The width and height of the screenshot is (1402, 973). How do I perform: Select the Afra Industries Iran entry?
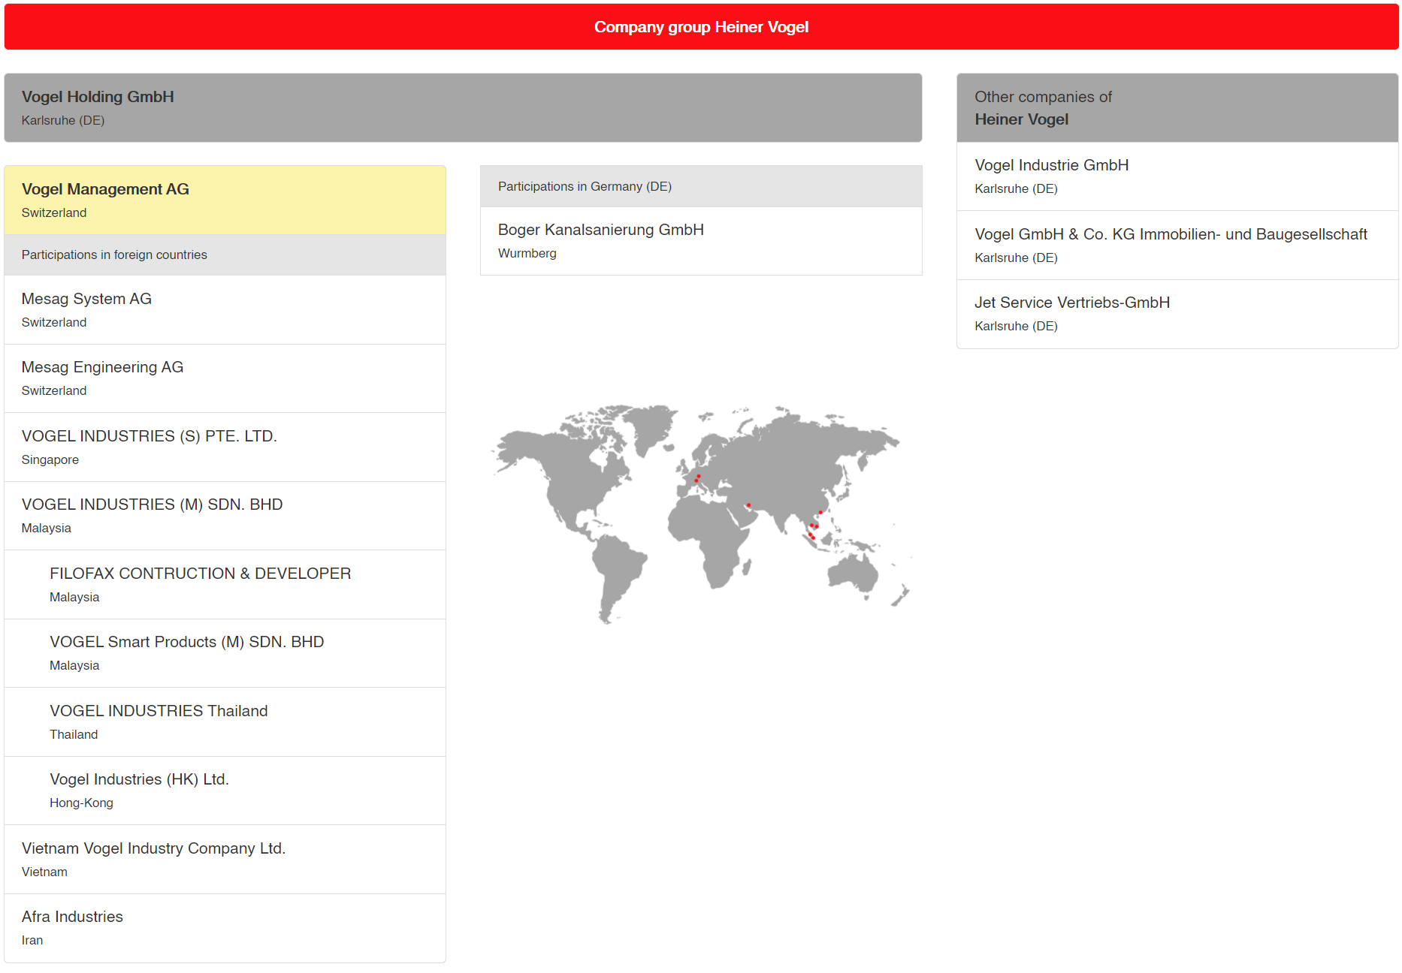pyautogui.click(x=72, y=917)
